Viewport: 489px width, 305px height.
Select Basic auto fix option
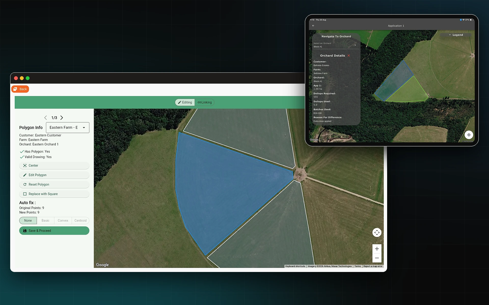(46, 220)
